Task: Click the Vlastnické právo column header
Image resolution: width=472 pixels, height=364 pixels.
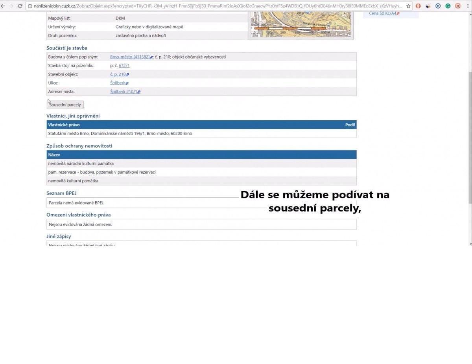Action: point(64,125)
